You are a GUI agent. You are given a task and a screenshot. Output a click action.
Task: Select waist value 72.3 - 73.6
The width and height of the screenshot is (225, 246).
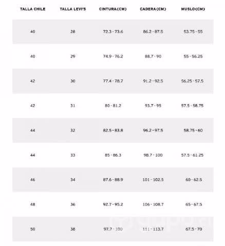(x=113, y=32)
